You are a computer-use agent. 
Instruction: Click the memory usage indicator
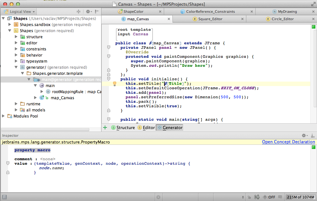pos(301,197)
